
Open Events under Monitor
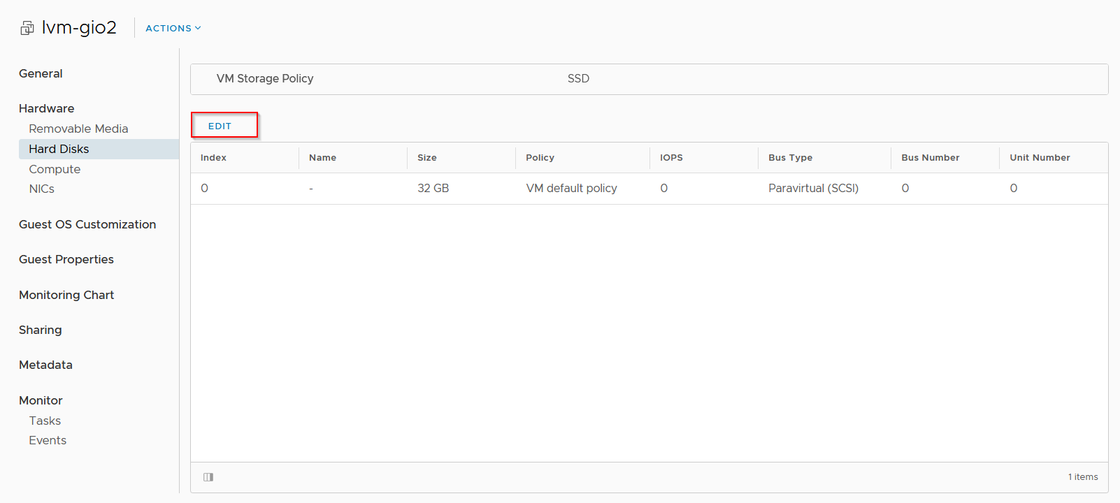[48, 440]
